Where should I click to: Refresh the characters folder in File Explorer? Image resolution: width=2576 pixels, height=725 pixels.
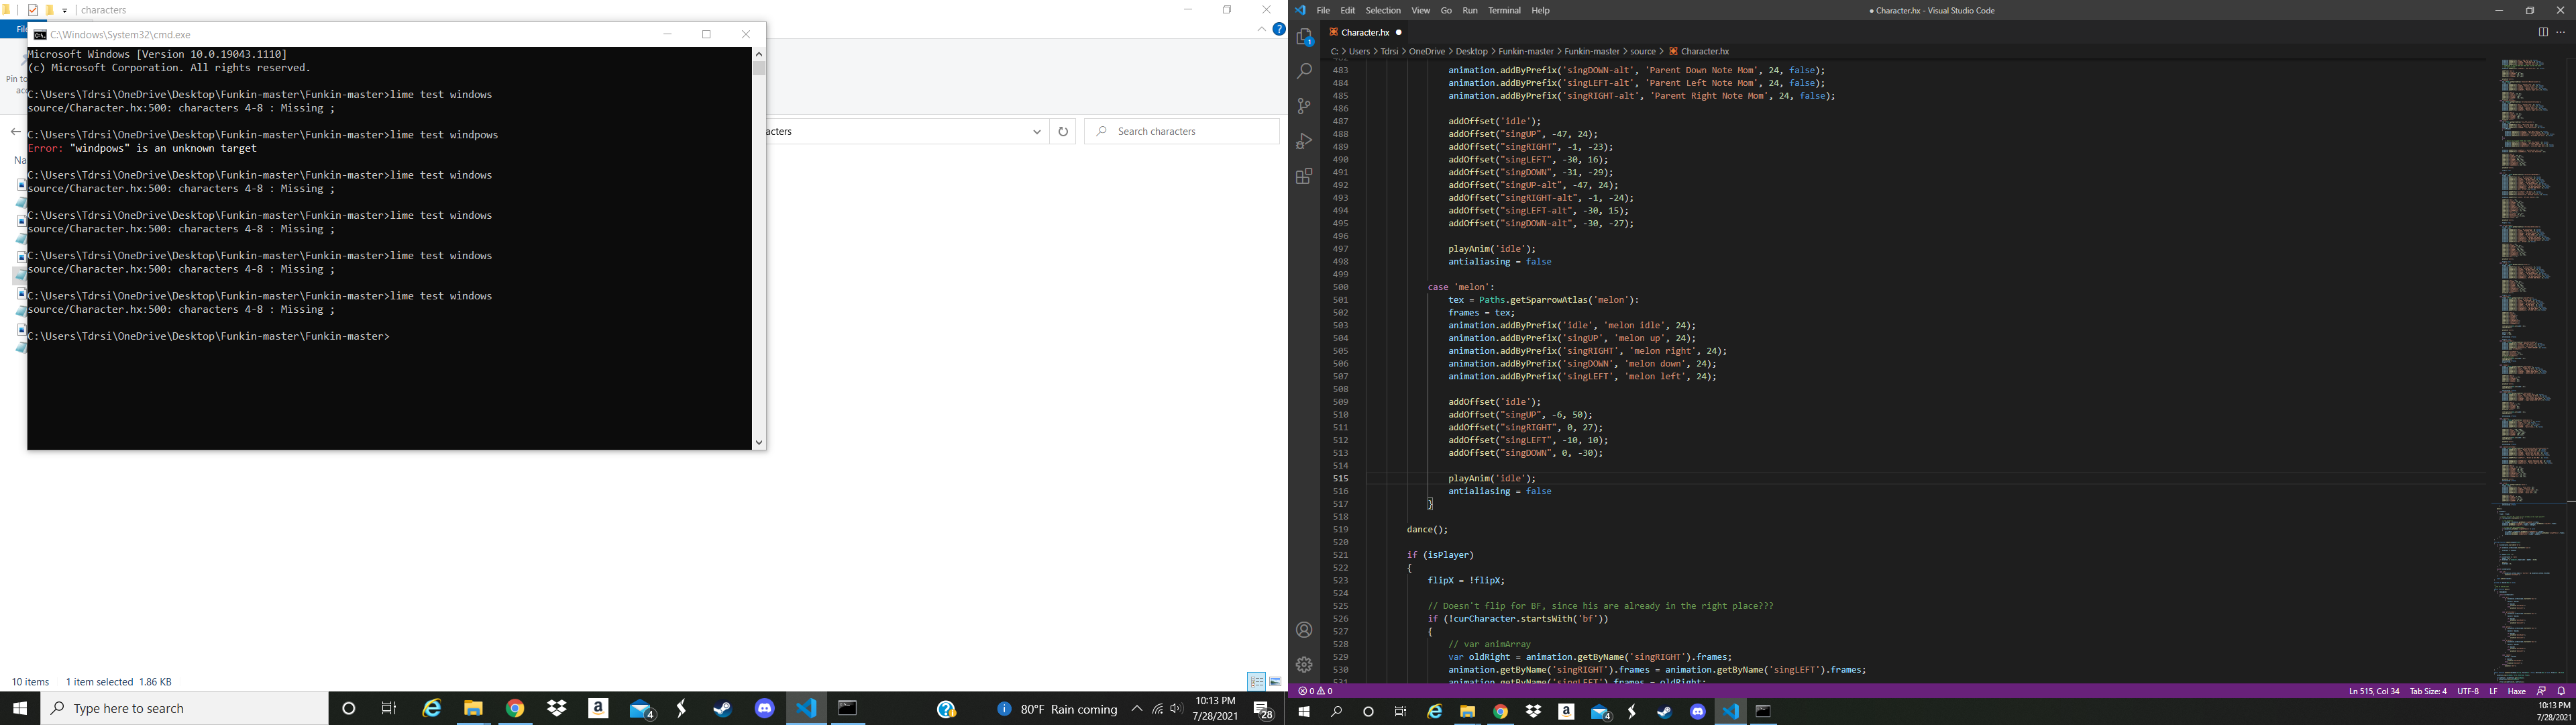pos(1063,131)
